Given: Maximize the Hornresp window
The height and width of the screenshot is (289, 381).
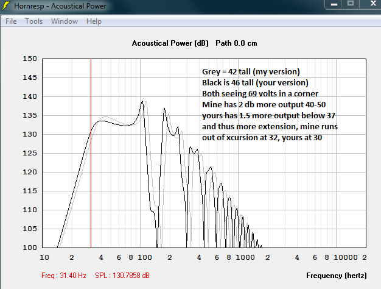Looking at the screenshot, I should click(x=351, y=4).
